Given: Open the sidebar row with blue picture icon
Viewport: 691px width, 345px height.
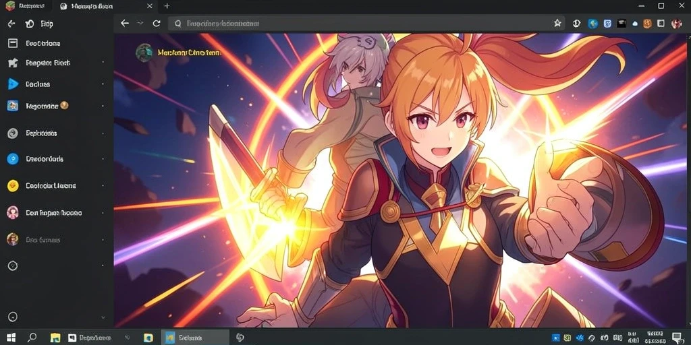Looking at the screenshot, I should pyautogui.click(x=55, y=106).
